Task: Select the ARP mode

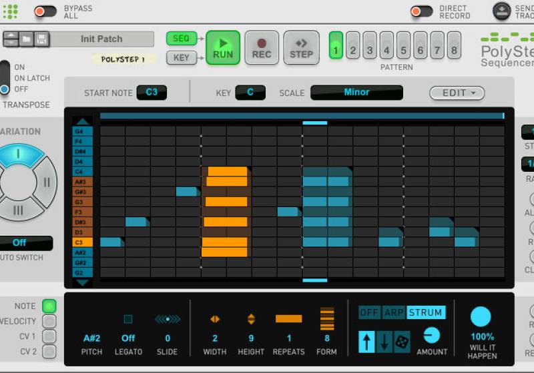Action: [394, 312]
